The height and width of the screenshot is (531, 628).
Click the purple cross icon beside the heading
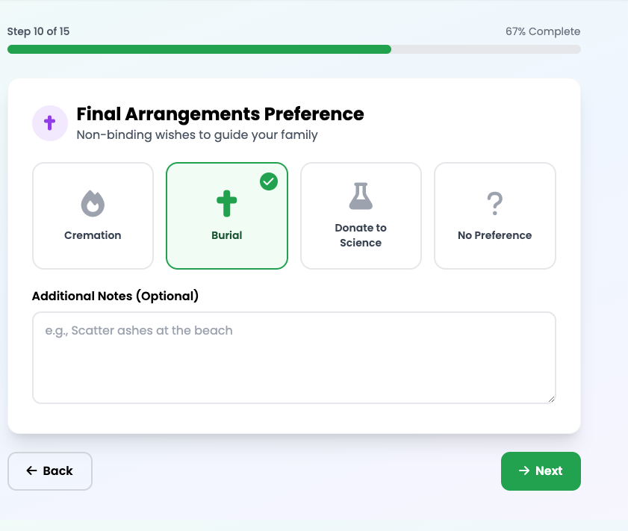[50, 122]
